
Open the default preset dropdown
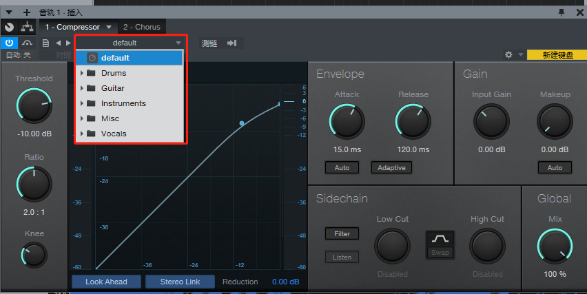[130, 43]
